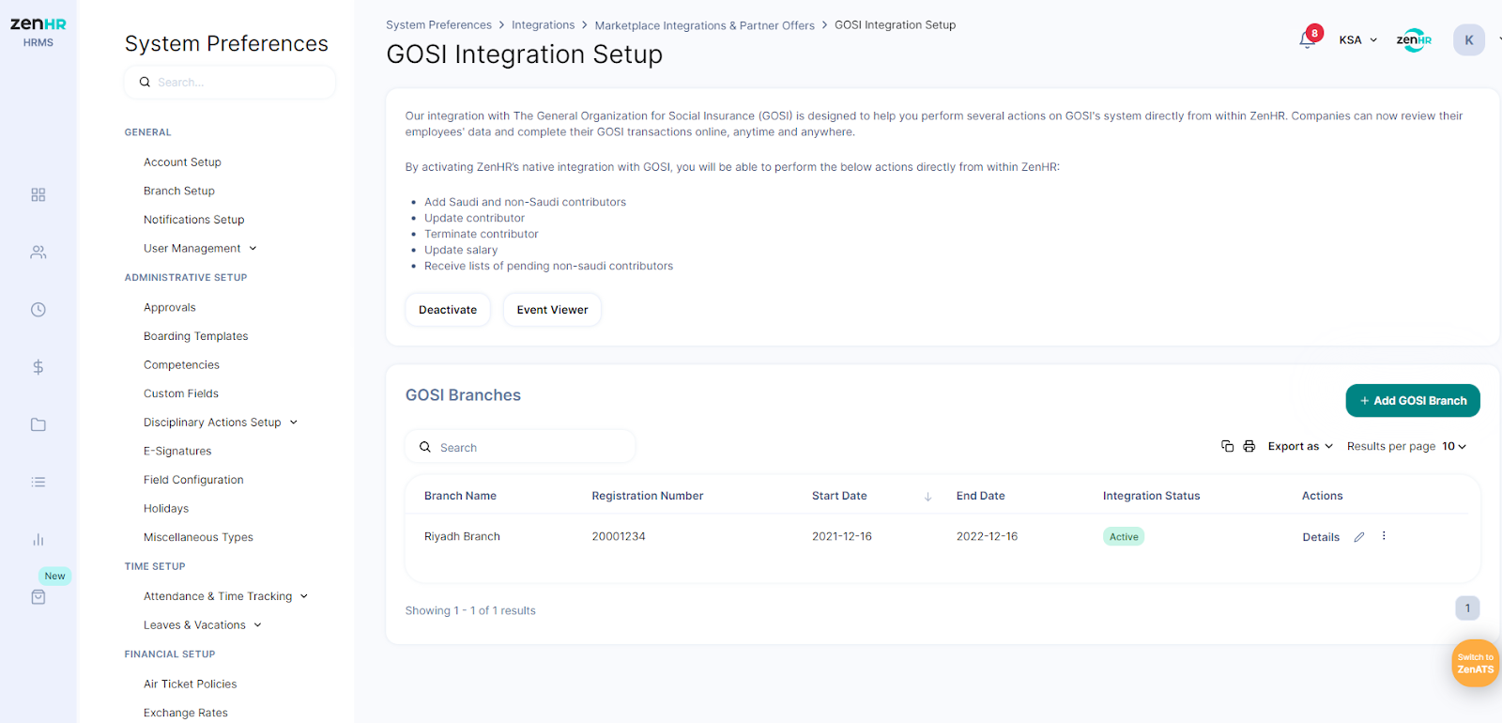The image size is (1502, 723).
Task: Open the time clock icon in sidebar
Action: pyautogui.click(x=38, y=310)
